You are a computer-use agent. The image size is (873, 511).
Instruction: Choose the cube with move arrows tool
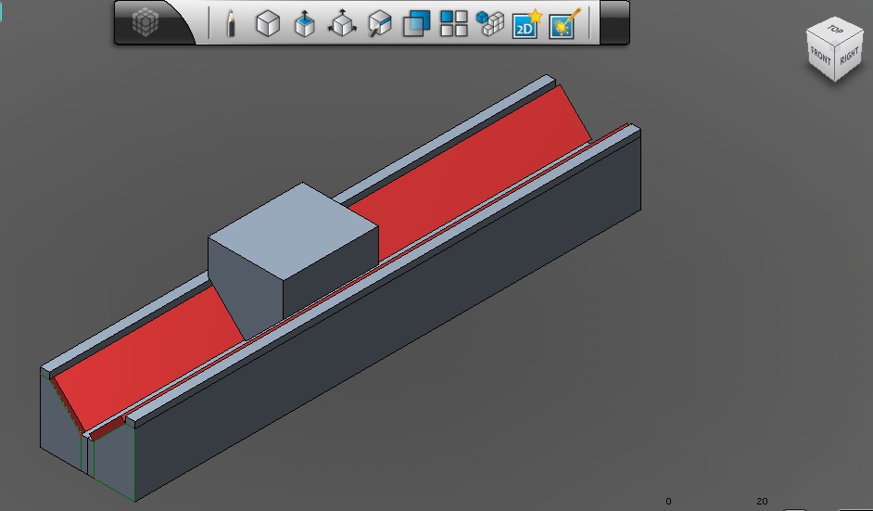tap(343, 24)
